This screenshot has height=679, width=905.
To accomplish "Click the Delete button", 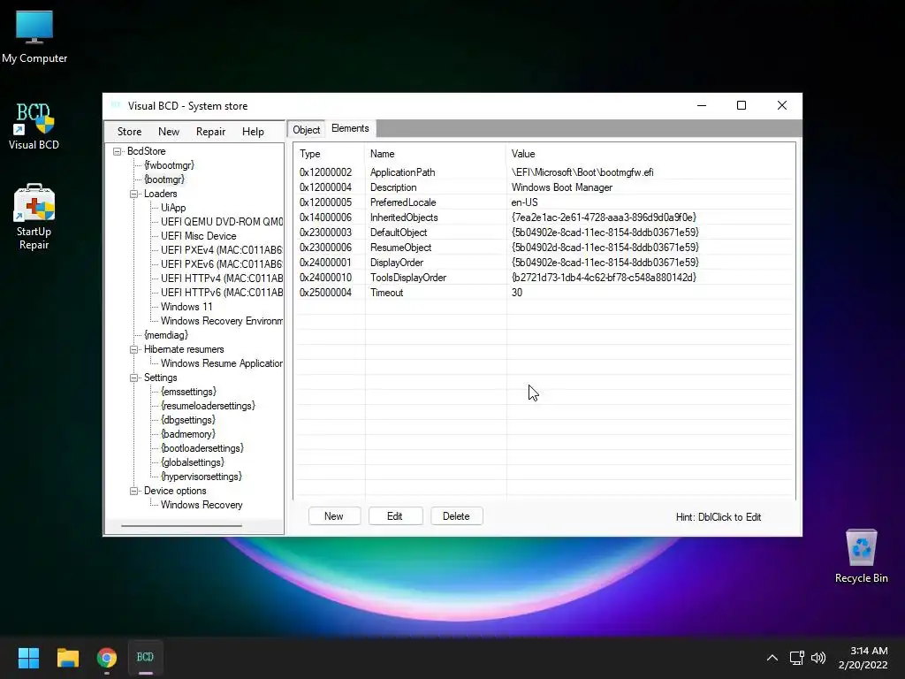I will [x=456, y=516].
